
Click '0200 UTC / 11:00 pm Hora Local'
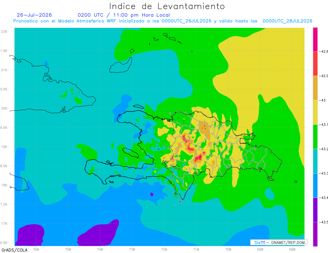coord(124,15)
